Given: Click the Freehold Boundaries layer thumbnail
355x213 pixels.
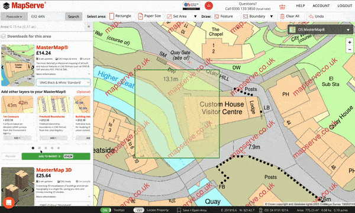Looking at the screenshot, I should click(x=53, y=104).
